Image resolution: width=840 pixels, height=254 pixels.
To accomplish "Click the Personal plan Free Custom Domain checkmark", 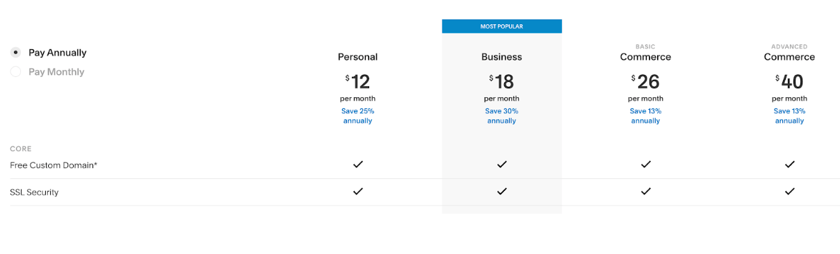I will click(358, 164).
